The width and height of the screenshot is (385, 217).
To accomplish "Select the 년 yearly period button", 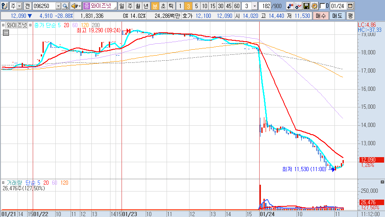I will tap(146, 6).
